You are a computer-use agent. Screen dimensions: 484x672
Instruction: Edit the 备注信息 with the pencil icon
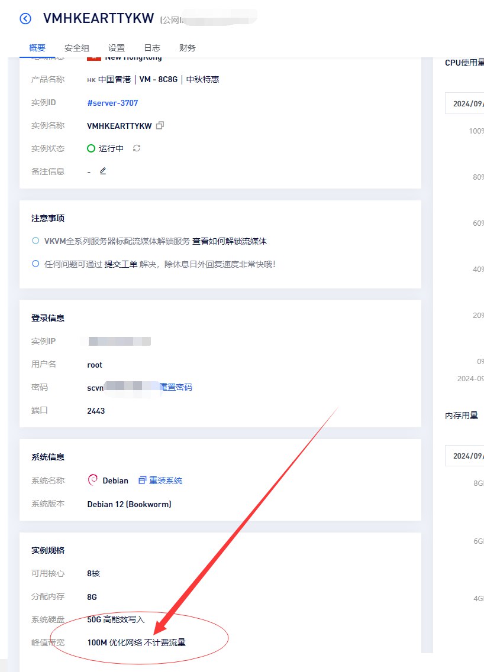click(102, 171)
